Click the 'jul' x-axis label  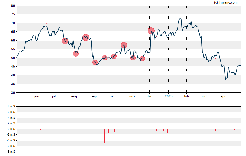54,96
